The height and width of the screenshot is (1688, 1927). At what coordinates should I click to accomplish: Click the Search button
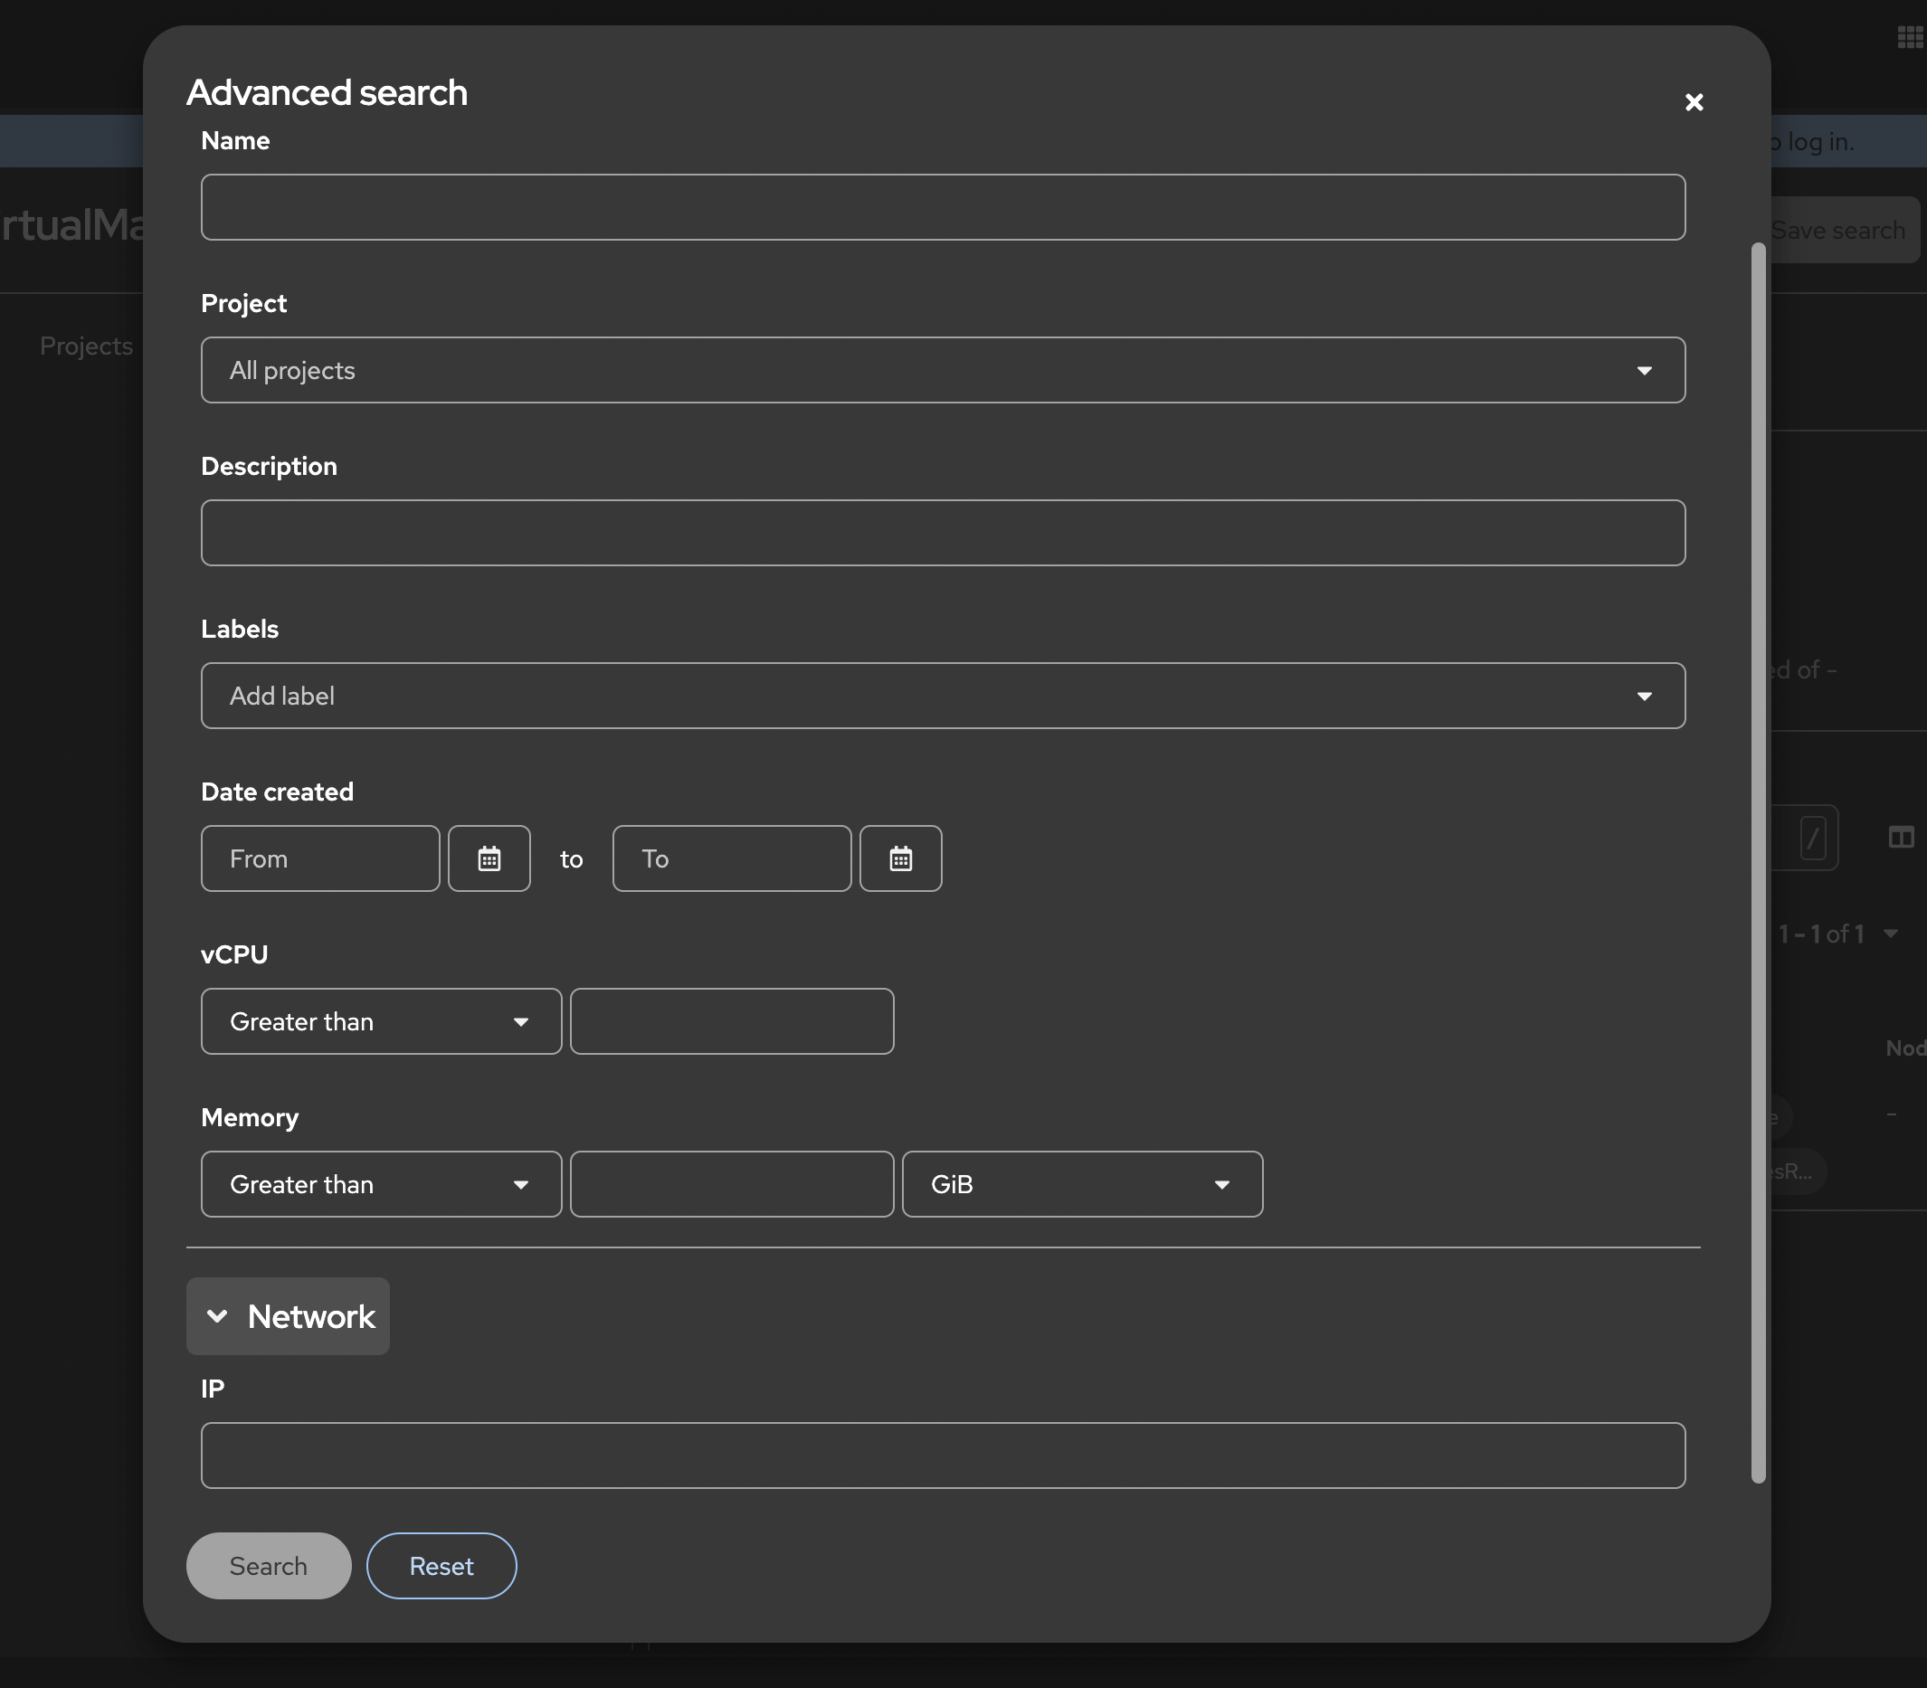[269, 1566]
